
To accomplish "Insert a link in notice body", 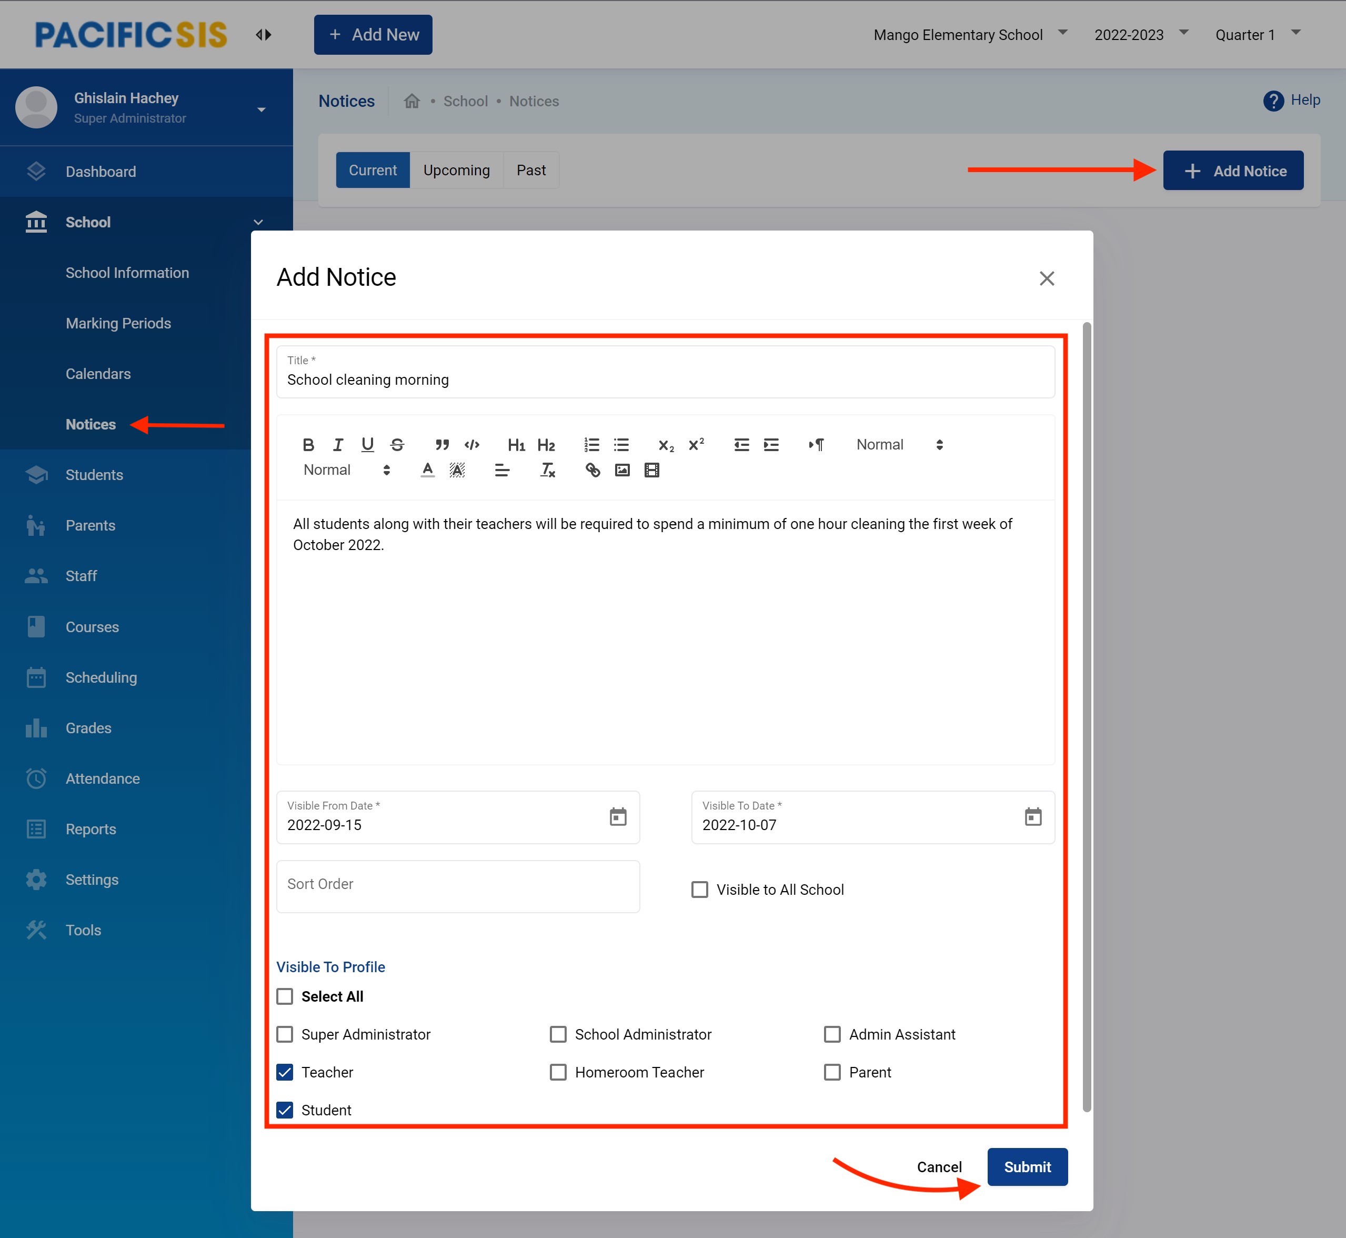I will tap(592, 470).
